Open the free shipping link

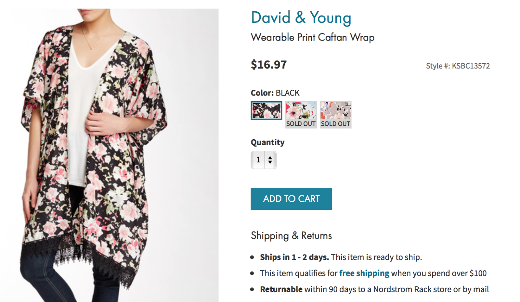[364, 273]
